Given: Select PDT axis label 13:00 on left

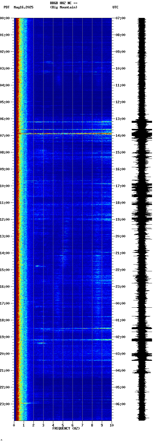Looking at the screenshot, I should [x=5, y=236].
